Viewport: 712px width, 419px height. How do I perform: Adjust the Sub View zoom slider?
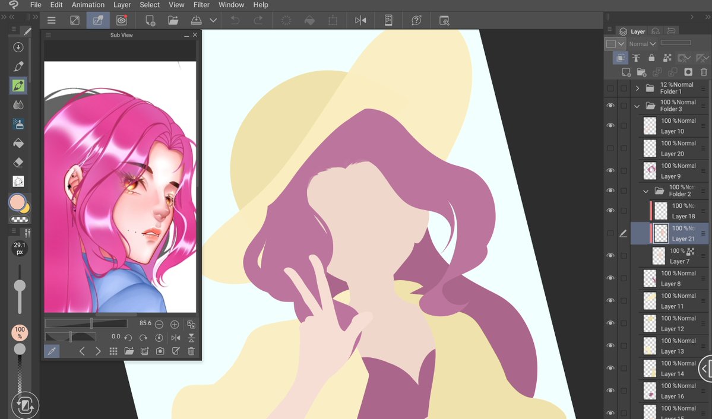86,323
